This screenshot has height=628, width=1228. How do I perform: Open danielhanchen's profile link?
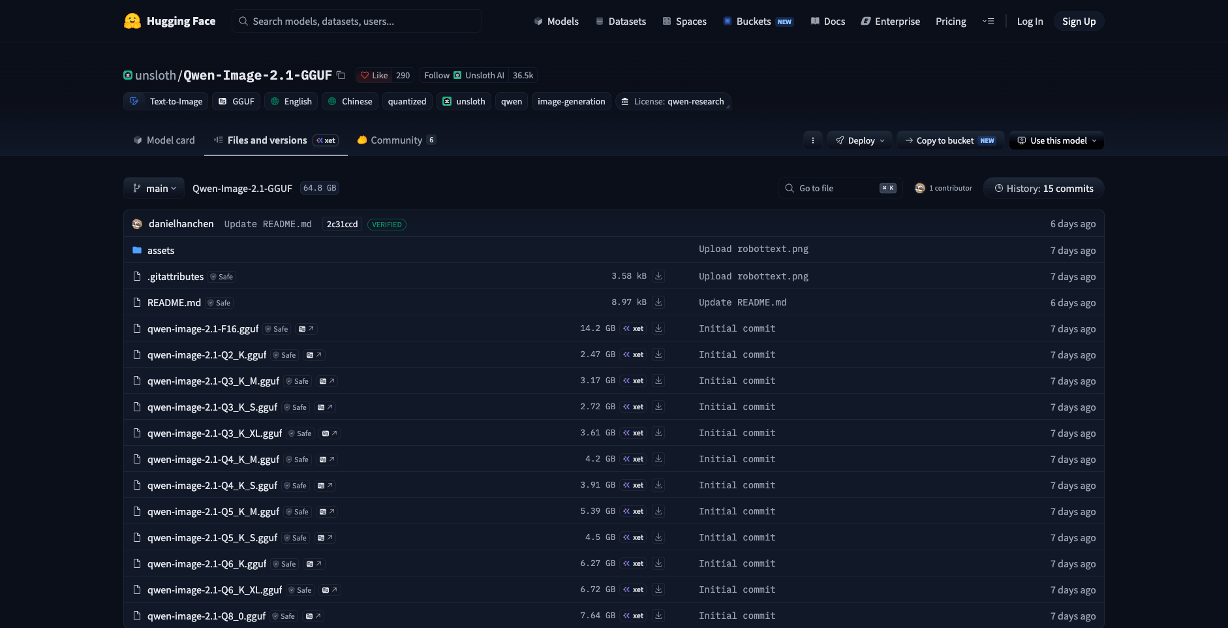tap(181, 224)
